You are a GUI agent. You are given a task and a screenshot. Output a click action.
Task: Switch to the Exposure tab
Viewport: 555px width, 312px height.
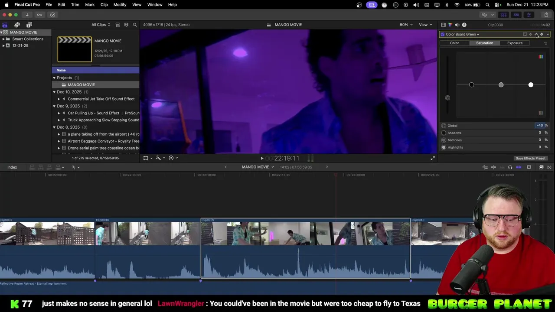[515, 43]
